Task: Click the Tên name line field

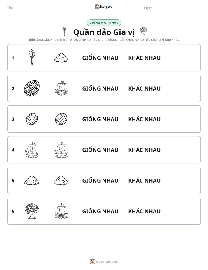Action: [48, 8]
